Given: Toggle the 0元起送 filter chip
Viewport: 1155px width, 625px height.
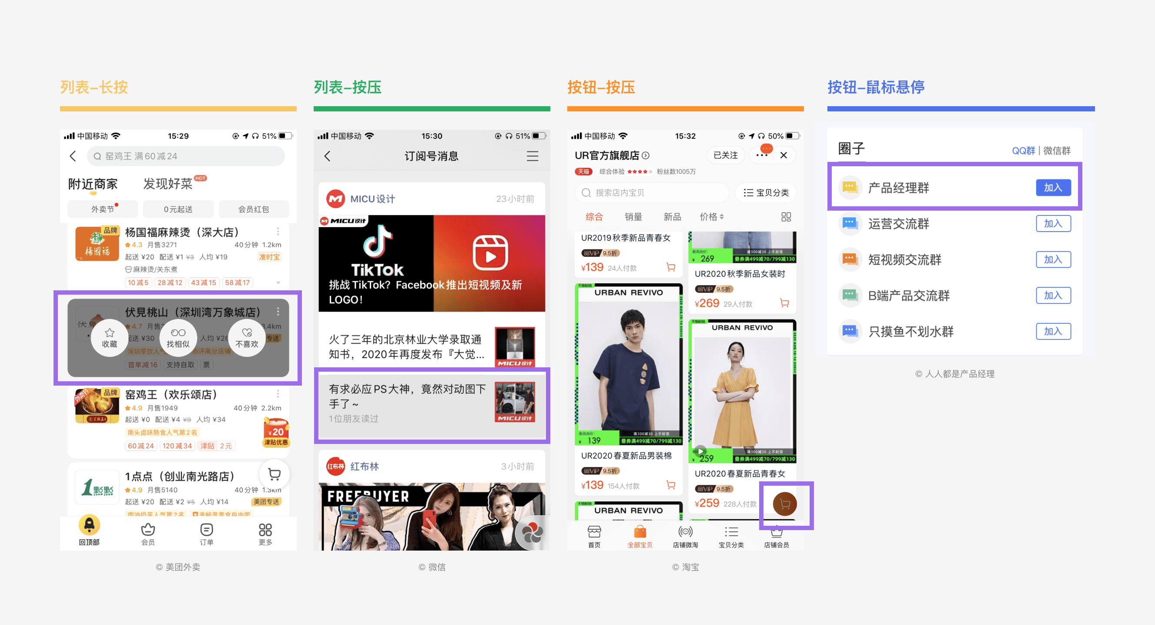Looking at the screenshot, I should pos(178,209).
